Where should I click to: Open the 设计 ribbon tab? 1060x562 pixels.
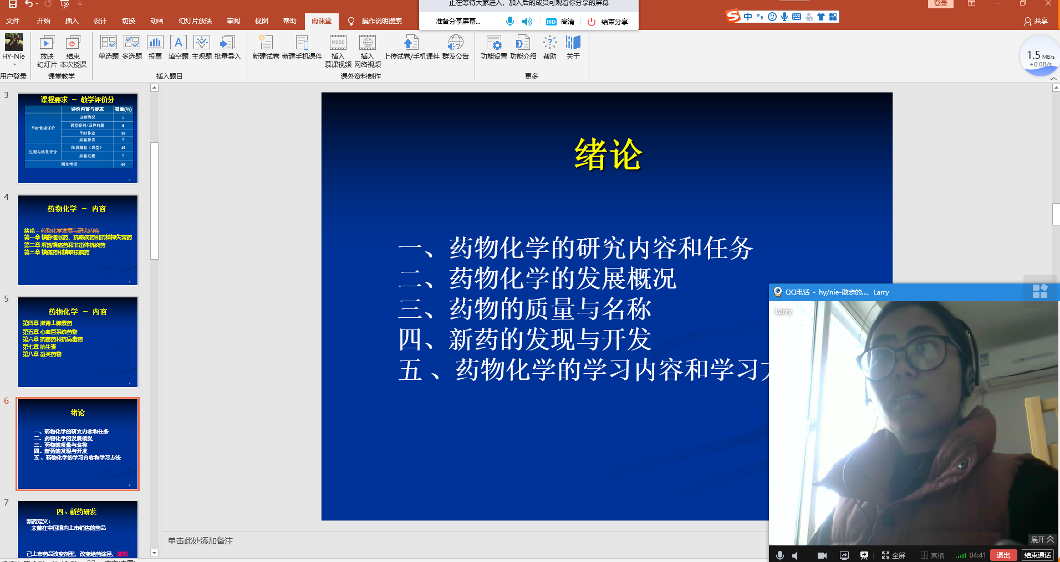(100, 21)
